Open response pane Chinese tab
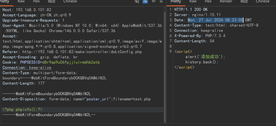Image resolution: width=276 pixels, height=126 pixels. point(263,2)
